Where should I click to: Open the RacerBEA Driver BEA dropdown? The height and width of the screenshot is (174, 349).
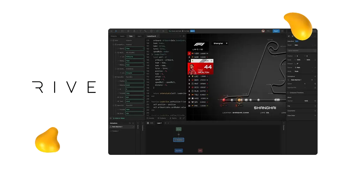click(135, 97)
